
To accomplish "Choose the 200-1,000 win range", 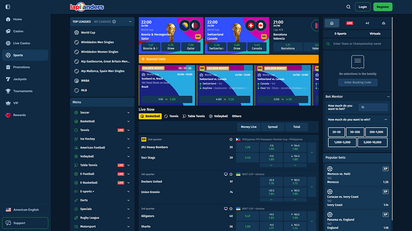I will point(376,132).
